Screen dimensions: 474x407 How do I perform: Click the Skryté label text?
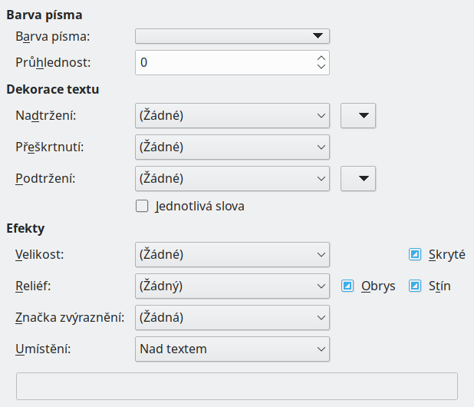pyautogui.click(x=447, y=254)
